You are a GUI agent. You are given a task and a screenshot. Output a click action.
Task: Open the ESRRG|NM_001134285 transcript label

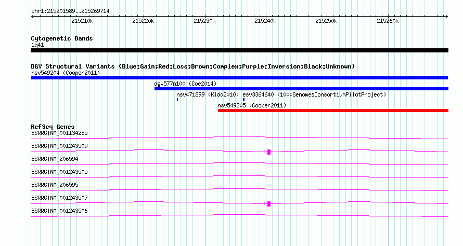(x=59, y=133)
